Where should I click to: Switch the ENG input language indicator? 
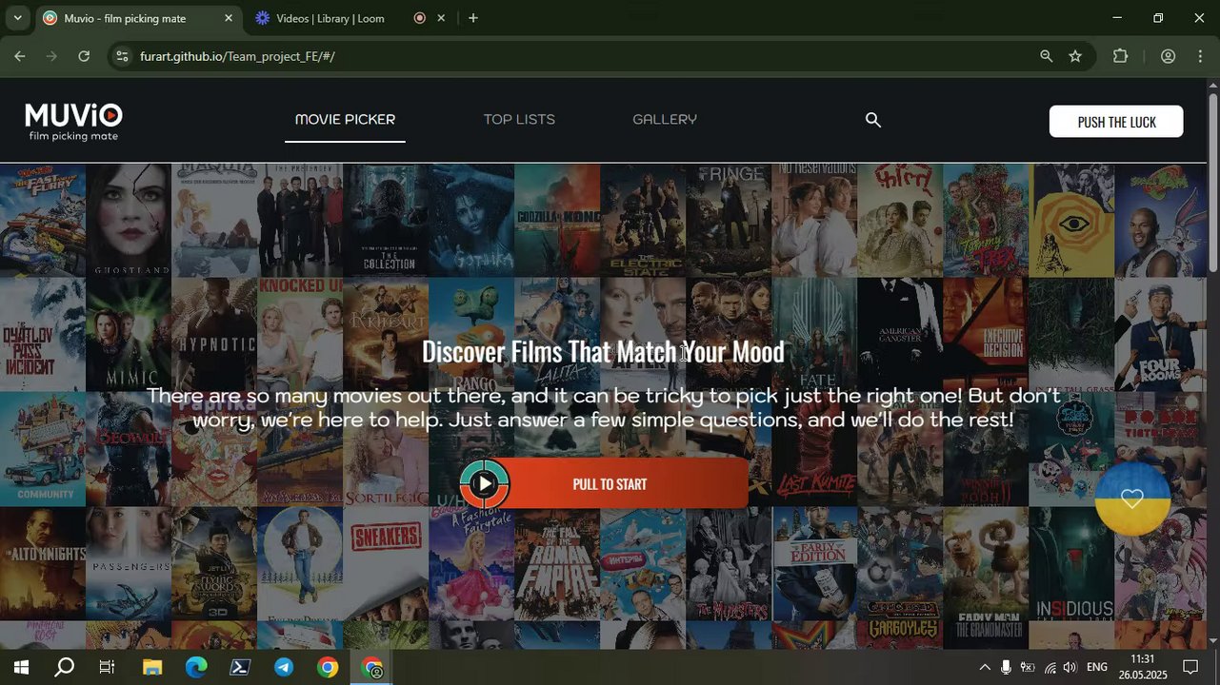1097,668
